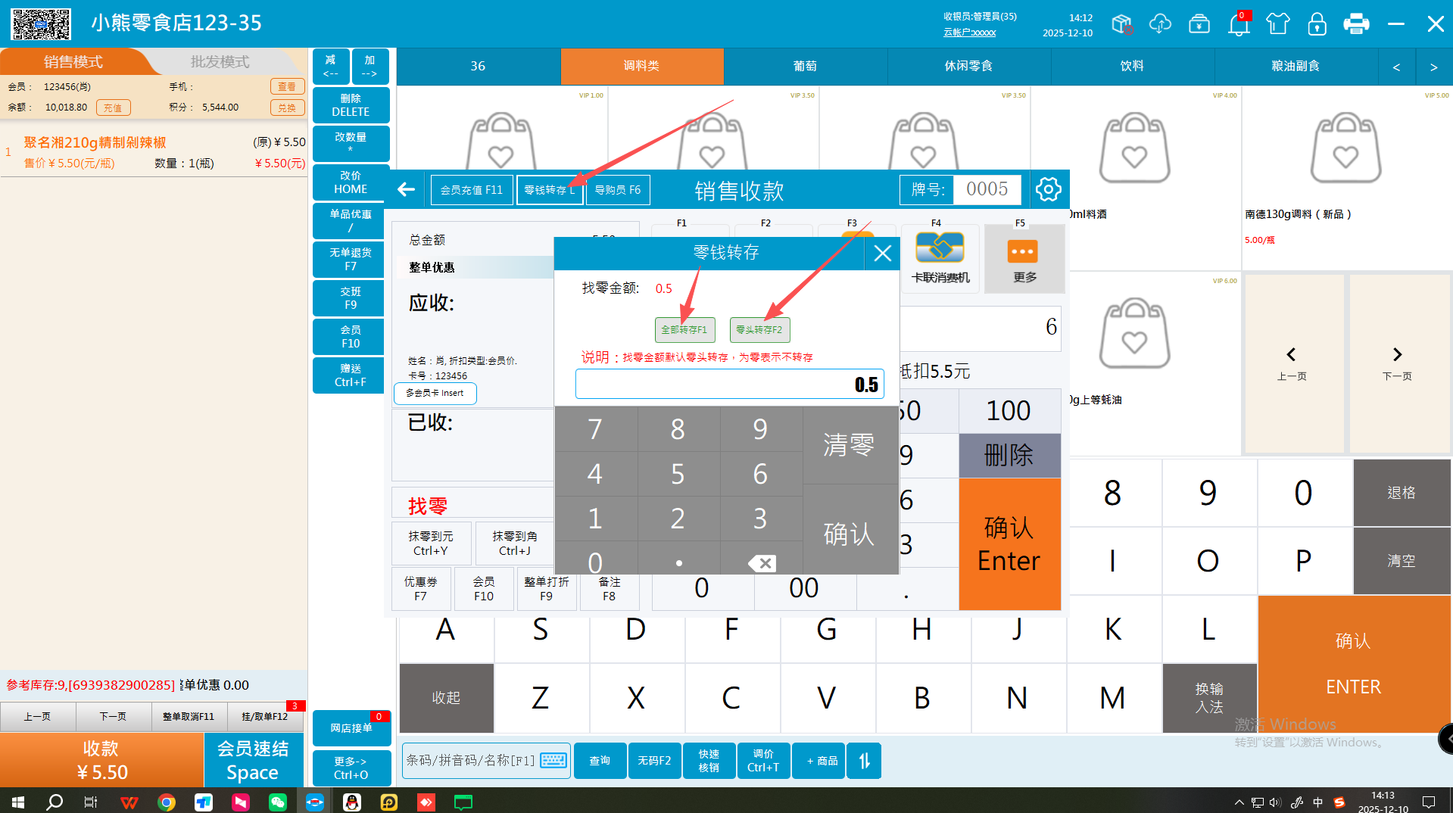This screenshot has width=1453, height=813.
Task: Click the 全部转存F1 button
Action: point(684,330)
